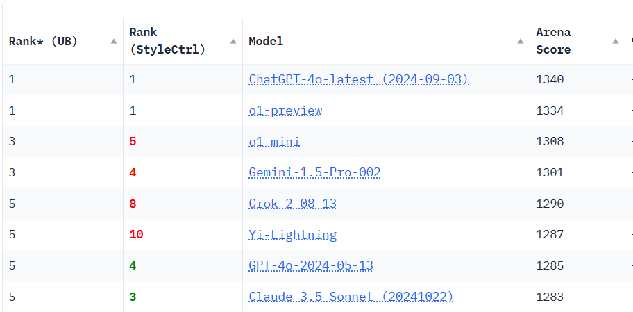Click green StyleCtrl rank 3 for Claude
This screenshot has height=312, width=633.
[133, 297]
